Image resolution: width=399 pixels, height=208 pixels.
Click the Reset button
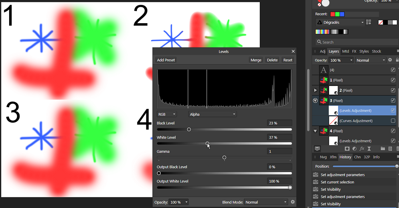[288, 60]
